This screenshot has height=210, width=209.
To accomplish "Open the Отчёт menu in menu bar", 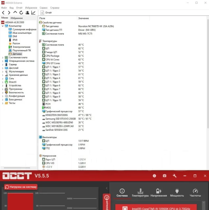I will click(x=19, y=8).
